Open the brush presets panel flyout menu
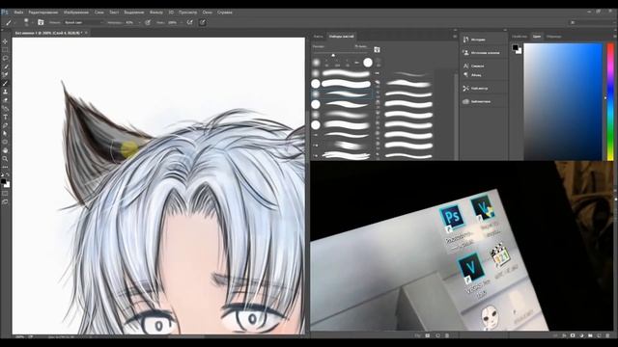The image size is (618, 347). (455, 37)
